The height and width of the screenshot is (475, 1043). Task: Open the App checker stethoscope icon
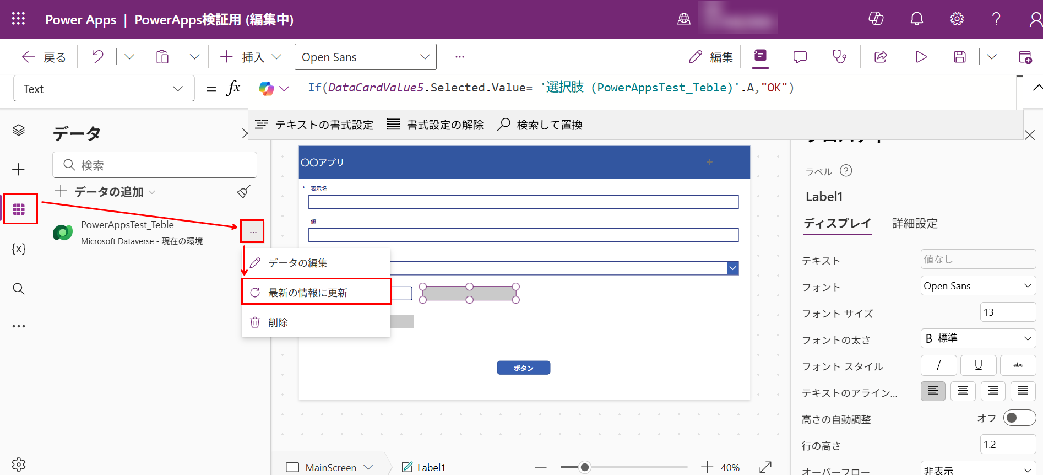(839, 57)
